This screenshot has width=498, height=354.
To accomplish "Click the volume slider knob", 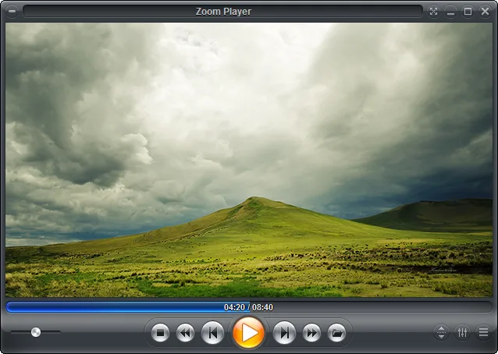I will click(36, 332).
